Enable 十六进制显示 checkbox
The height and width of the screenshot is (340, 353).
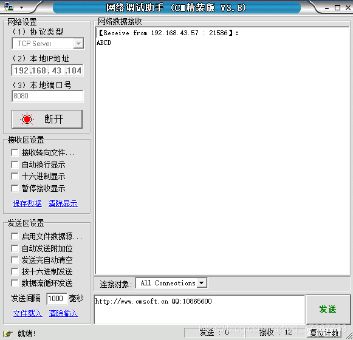tap(15, 176)
